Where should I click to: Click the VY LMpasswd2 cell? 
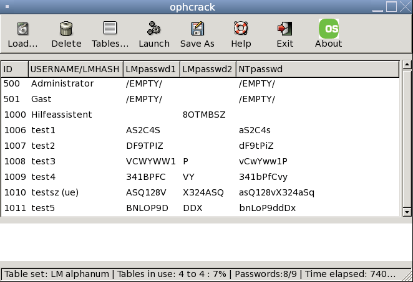188,177
